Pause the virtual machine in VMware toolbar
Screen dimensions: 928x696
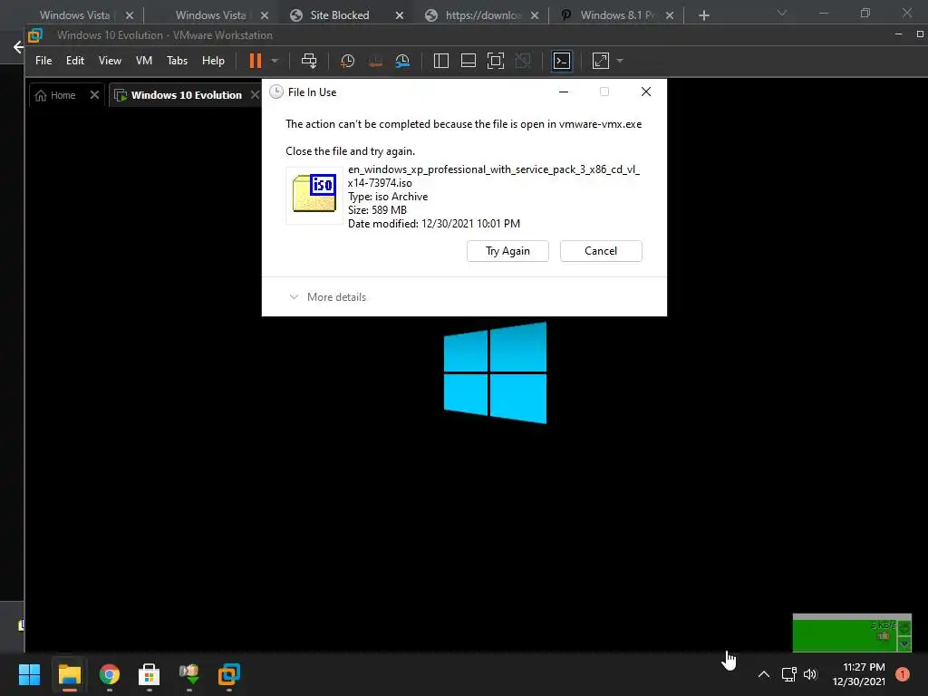click(x=255, y=61)
